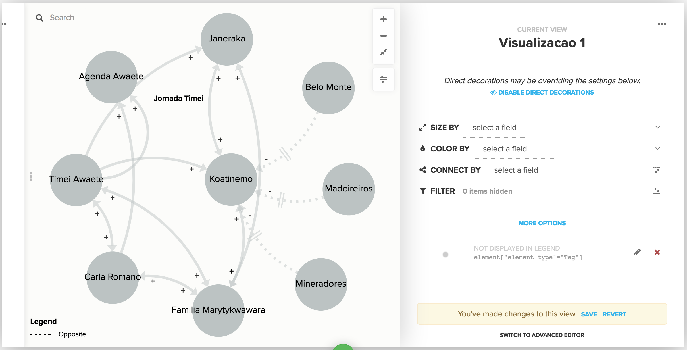Expand the Size By dropdown arrow
Viewport: 687px width, 350px height.
coord(657,127)
